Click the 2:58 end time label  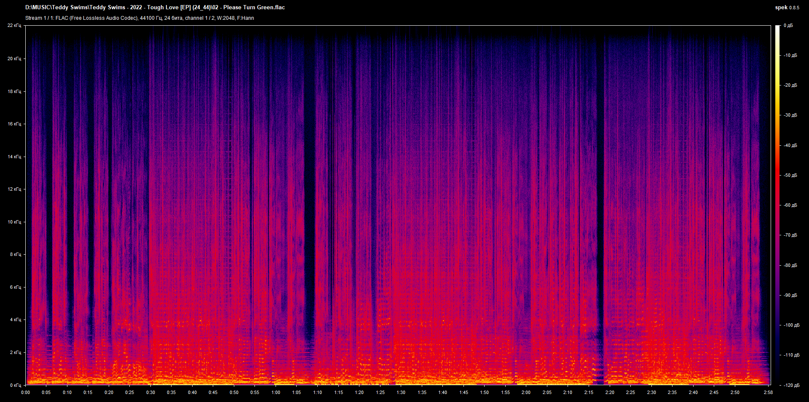click(769, 392)
